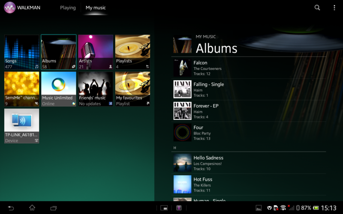This screenshot has height=214, width=343.
Task: Click the 'Tracks: 10' text
Action: point(202,169)
